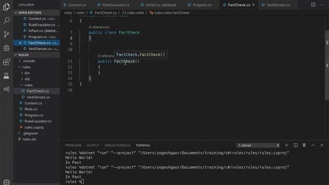
Task: Select VerbTenses.cs in Open Editors
Action: pyautogui.click(x=36, y=49)
